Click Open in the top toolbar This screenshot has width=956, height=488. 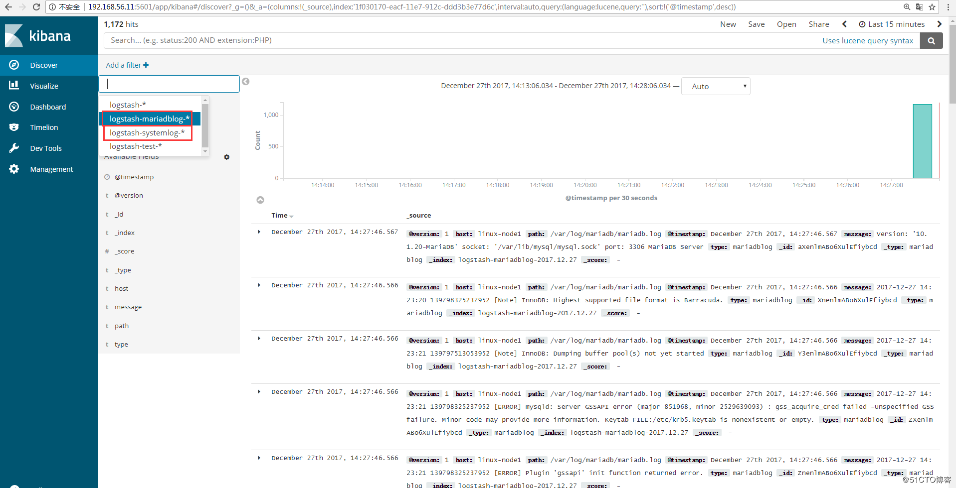(x=786, y=24)
